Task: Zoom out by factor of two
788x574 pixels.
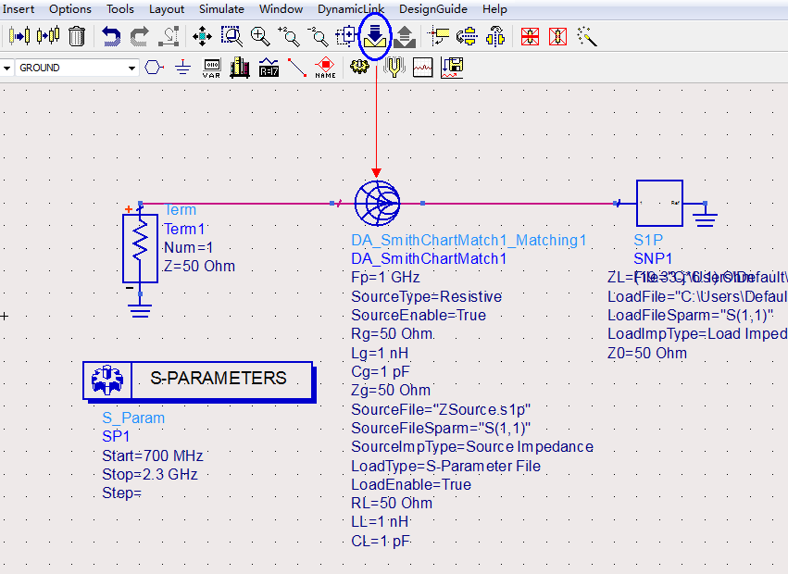Action: (318, 36)
